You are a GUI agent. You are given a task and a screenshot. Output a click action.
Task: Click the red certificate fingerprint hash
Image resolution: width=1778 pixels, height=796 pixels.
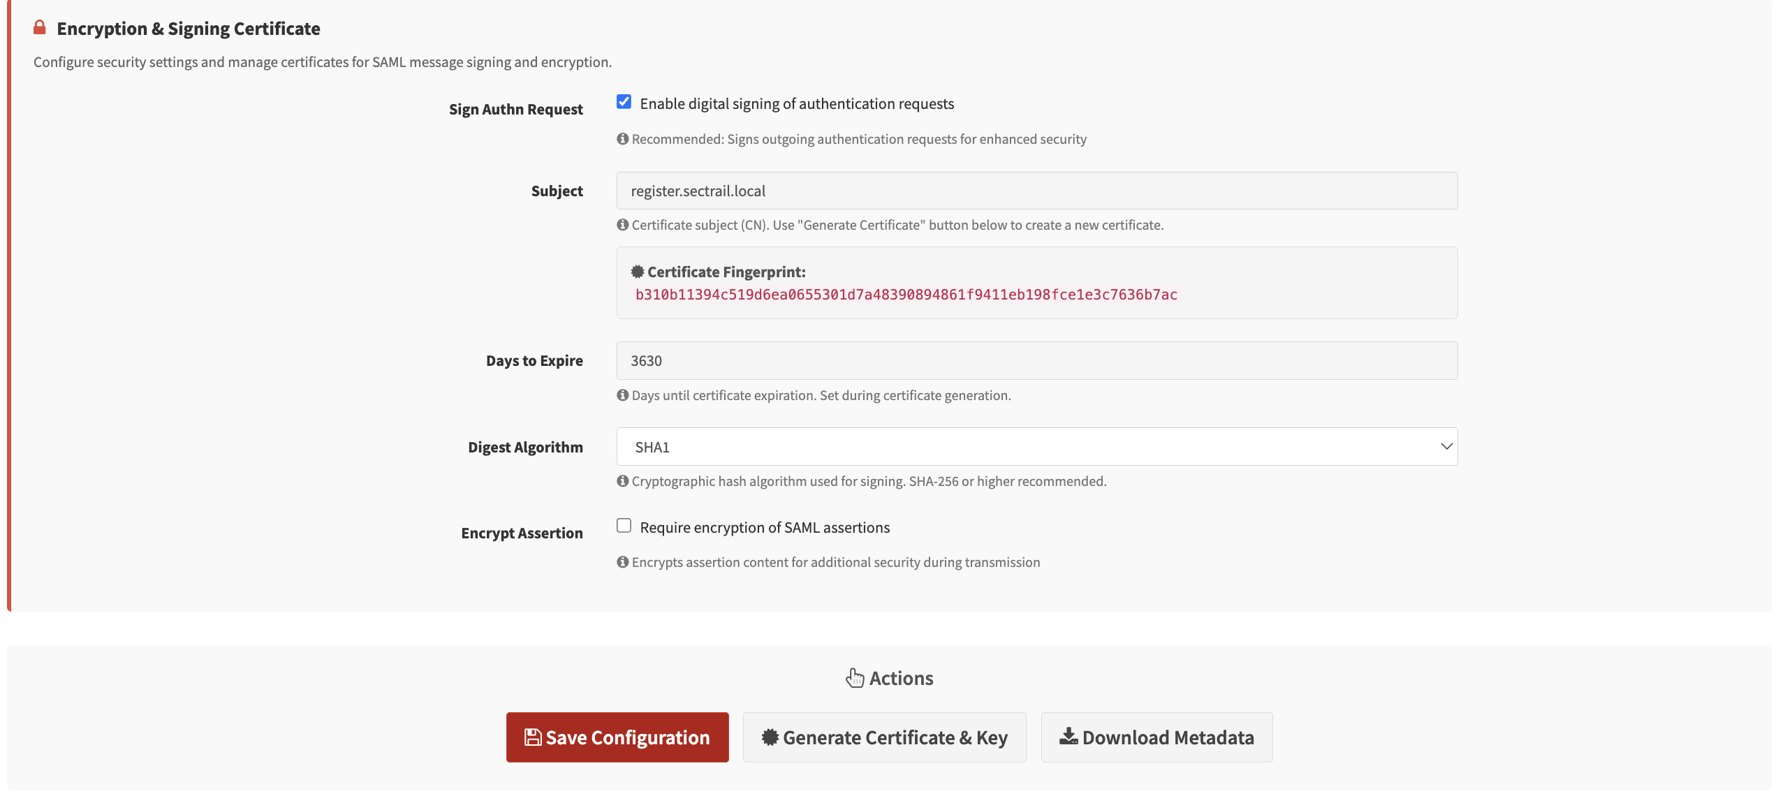pyautogui.click(x=906, y=295)
